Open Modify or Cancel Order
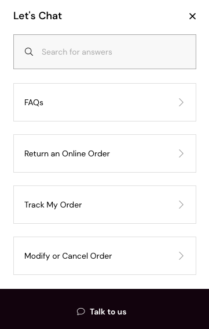209x329 pixels. click(x=105, y=256)
